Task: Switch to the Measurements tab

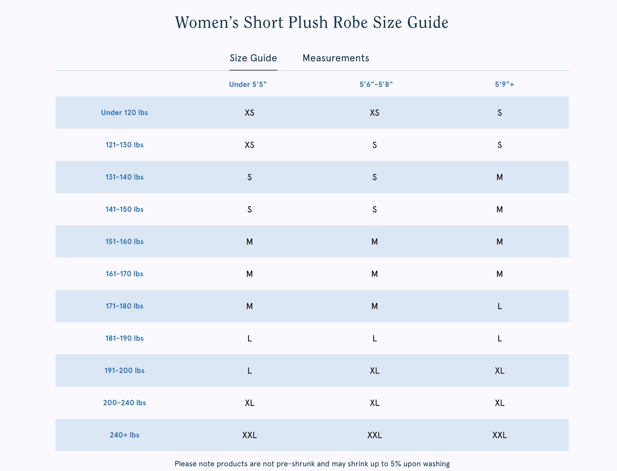Action: [x=336, y=58]
